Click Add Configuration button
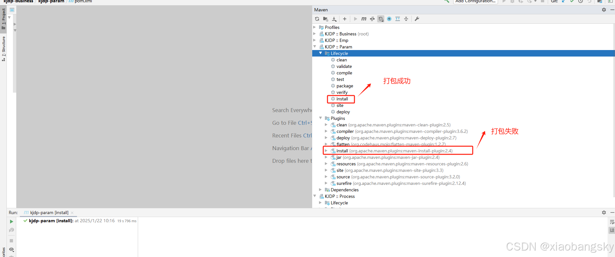Screen dimensions: 615x257 pyautogui.click(x=476, y=1)
